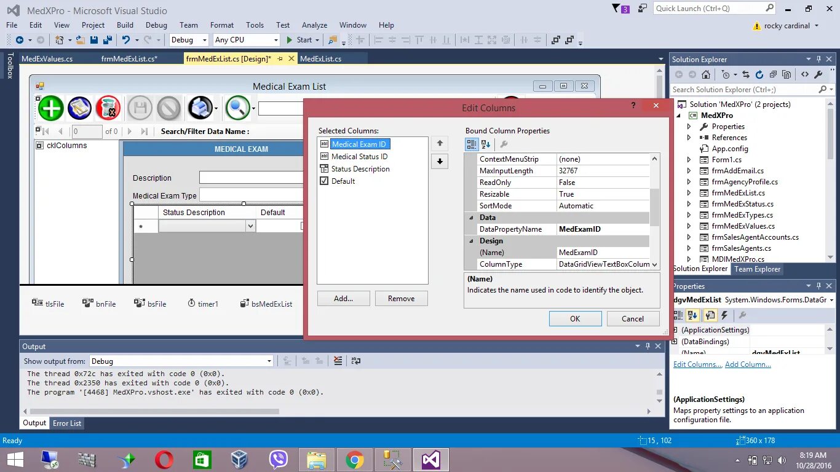Switch to MedExValues.cs tab

pyautogui.click(x=47, y=59)
